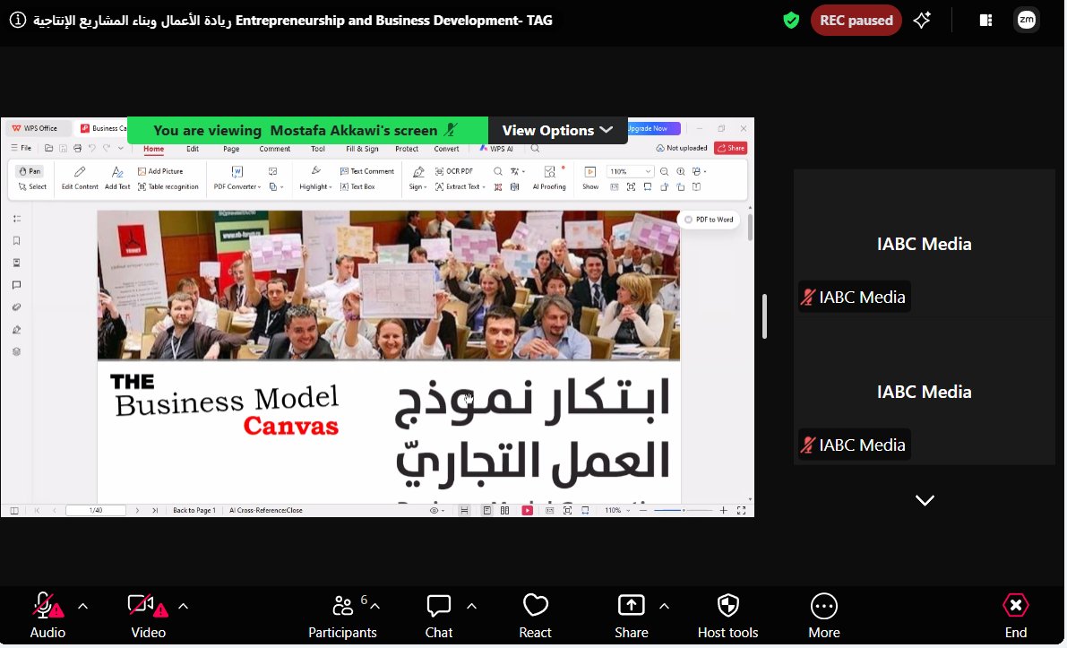Show more video tiles down arrow
Viewport: 1067px width, 648px height.
tap(924, 500)
